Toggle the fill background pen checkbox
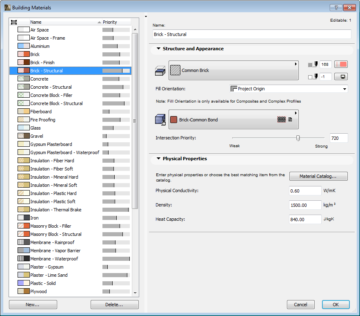 tap(310, 77)
